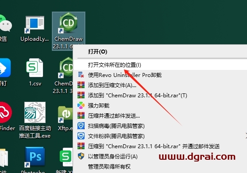Choose 添加到压缩文件(A)... menu entry
Viewport: 247px width, 173px height.
tap(160, 85)
